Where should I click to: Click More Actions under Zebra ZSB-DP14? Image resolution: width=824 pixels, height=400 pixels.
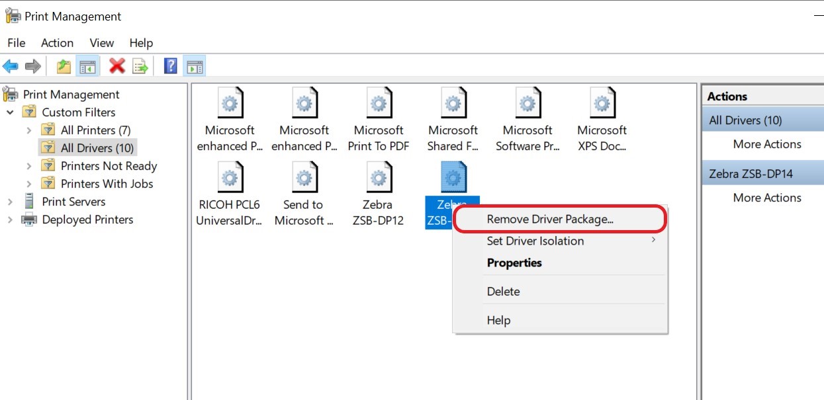[x=766, y=198]
